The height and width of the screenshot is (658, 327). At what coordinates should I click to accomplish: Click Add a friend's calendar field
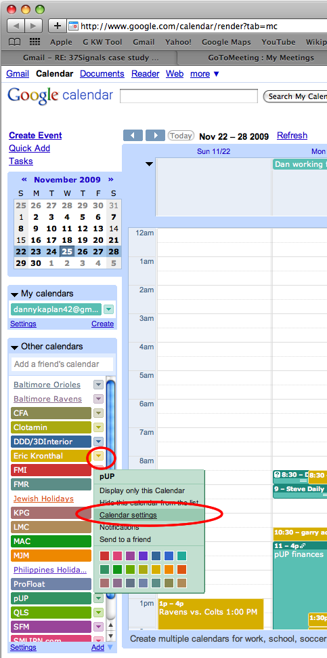(x=62, y=364)
